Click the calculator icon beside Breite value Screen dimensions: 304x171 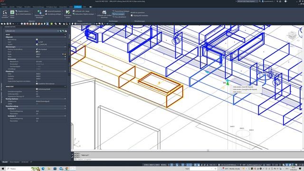(x=63, y=54)
